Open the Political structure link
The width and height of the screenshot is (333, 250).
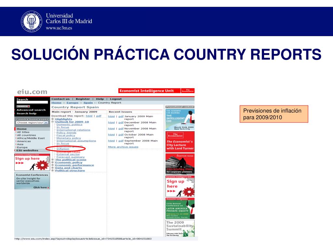click(x=70, y=171)
